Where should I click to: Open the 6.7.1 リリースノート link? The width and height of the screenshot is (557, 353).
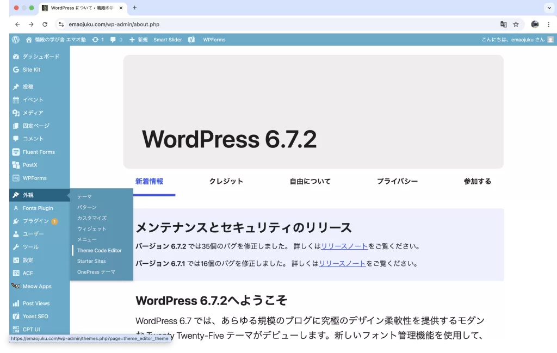coord(342,263)
